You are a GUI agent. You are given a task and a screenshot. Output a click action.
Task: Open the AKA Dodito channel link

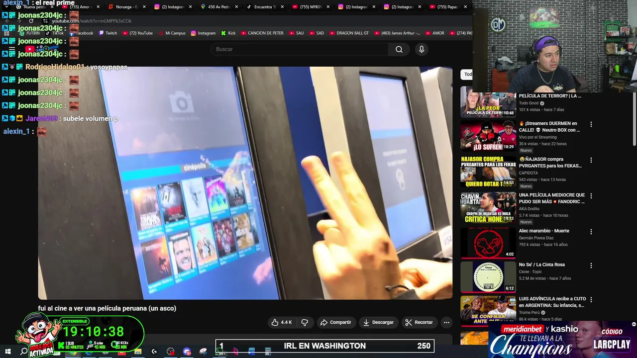[530, 209]
